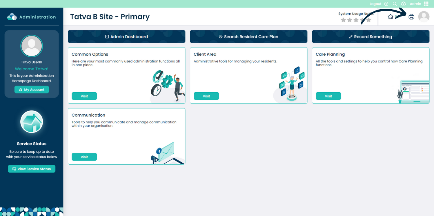Visit the Client Area section
The width and height of the screenshot is (434, 217).
point(206,96)
